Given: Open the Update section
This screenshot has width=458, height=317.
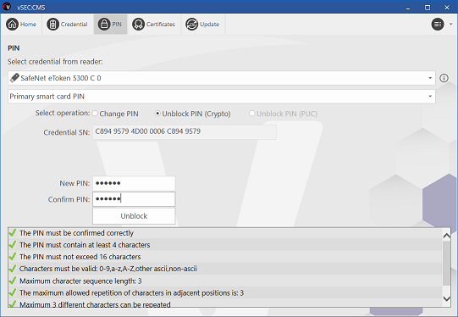Looking at the screenshot, I should tap(202, 25).
